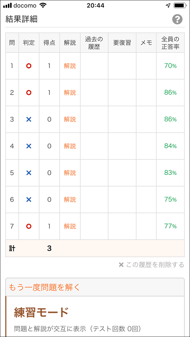Open 解説 link for question 2
This screenshot has width=190, height=337.
click(x=70, y=93)
